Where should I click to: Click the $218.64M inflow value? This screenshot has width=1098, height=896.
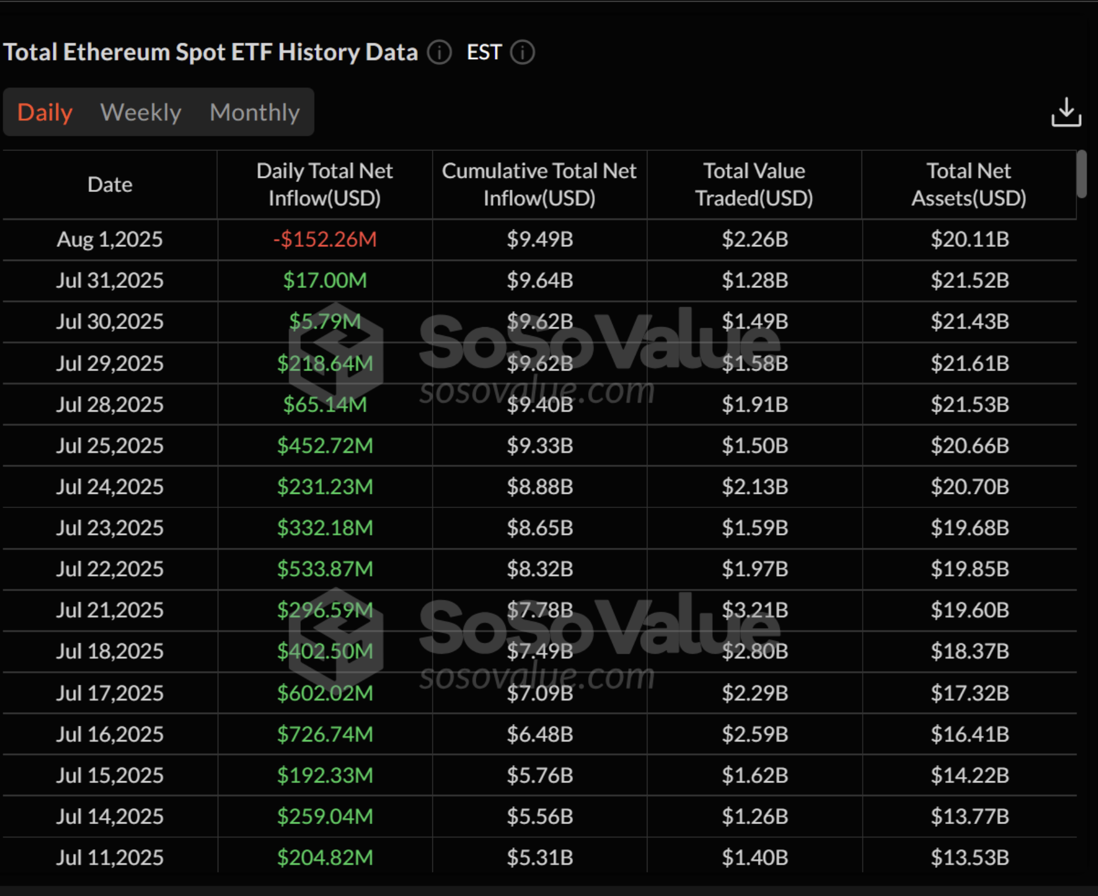tap(325, 363)
